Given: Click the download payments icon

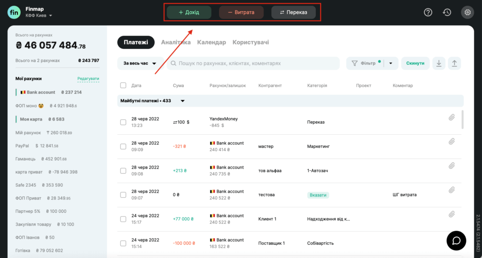Looking at the screenshot, I should click(439, 64).
